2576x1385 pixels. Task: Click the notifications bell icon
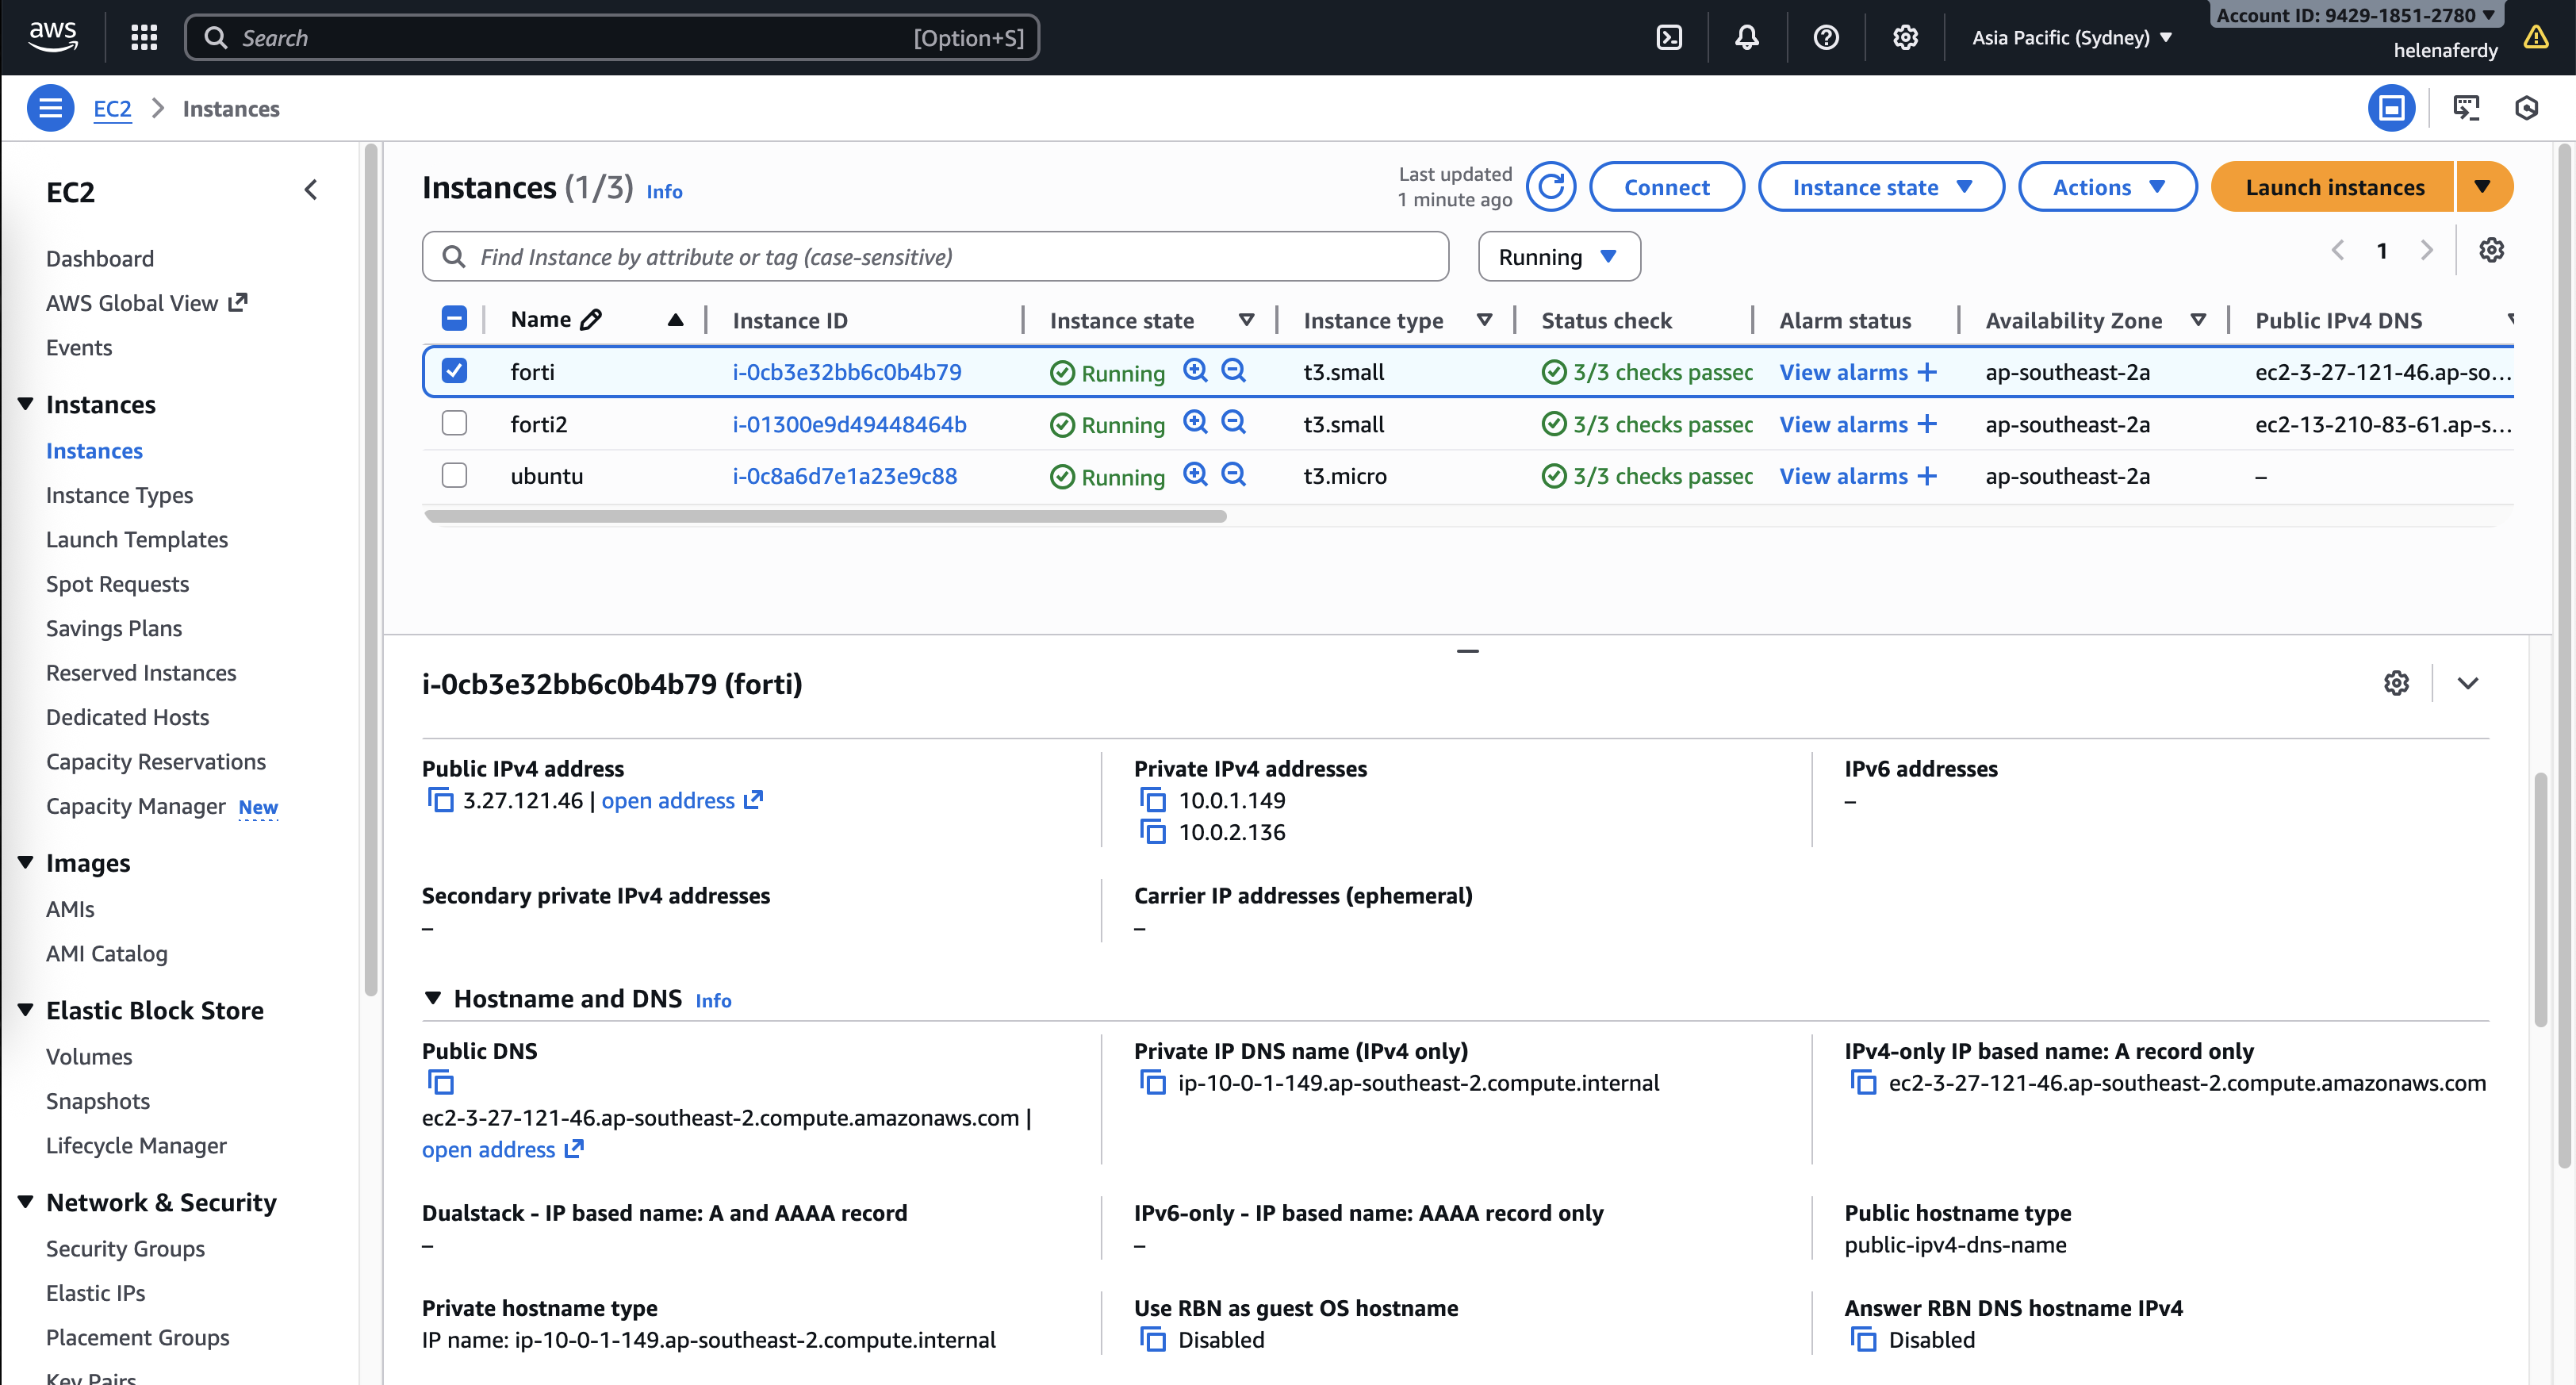(x=1747, y=38)
